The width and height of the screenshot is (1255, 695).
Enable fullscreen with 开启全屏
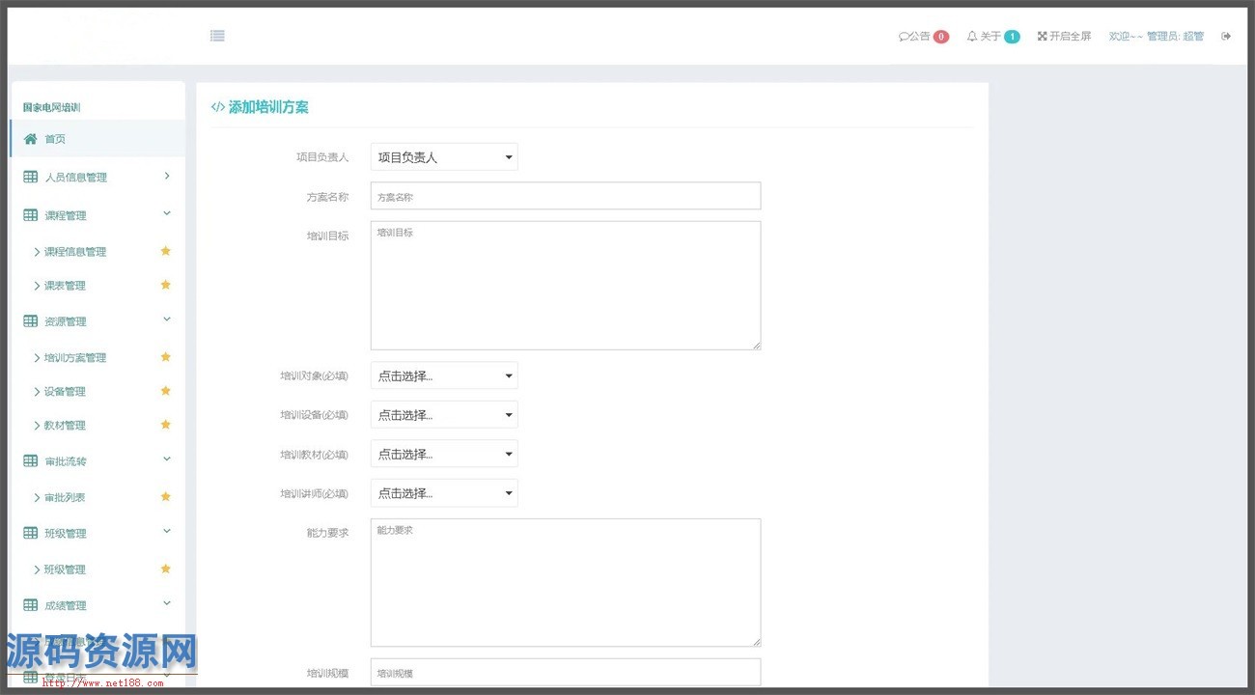click(1064, 37)
